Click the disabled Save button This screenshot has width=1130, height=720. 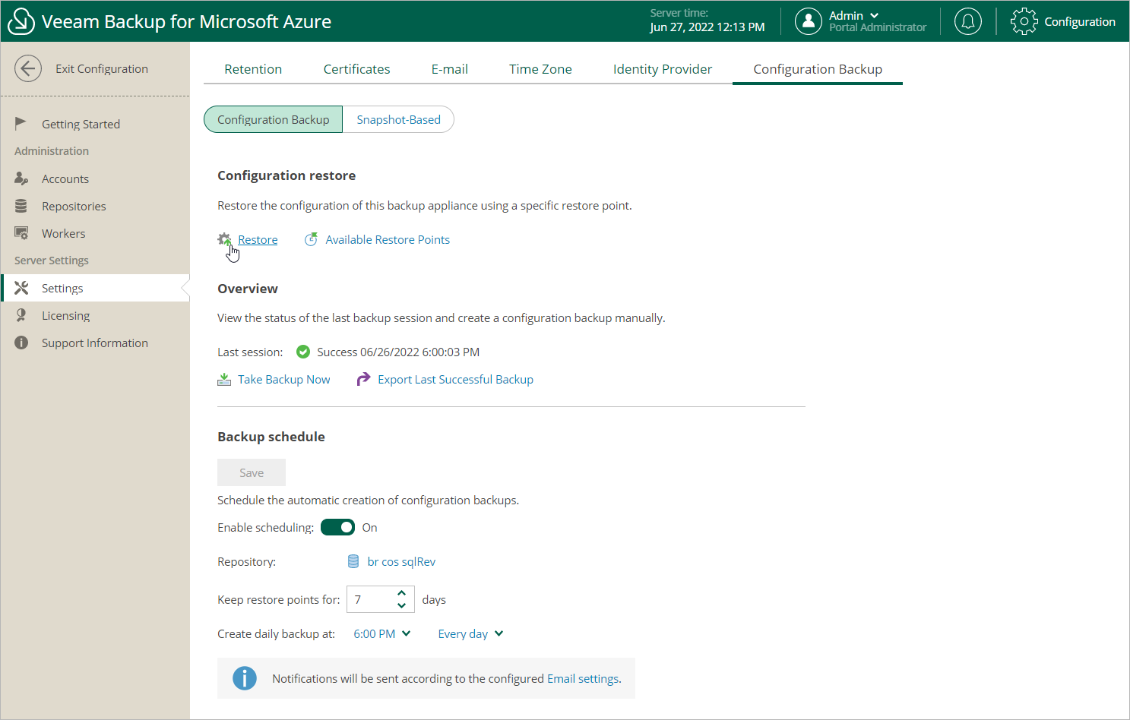252,472
